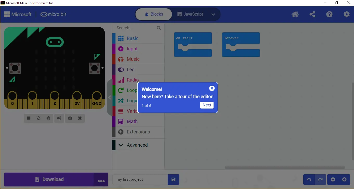Image resolution: width=354 pixels, height=189 pixels.
Task: Stop the simulator
Action: click(x=29, y=118)
